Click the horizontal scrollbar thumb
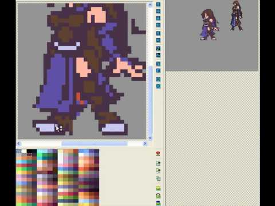Screen dimensions: 275x206 tap(95, 144)
